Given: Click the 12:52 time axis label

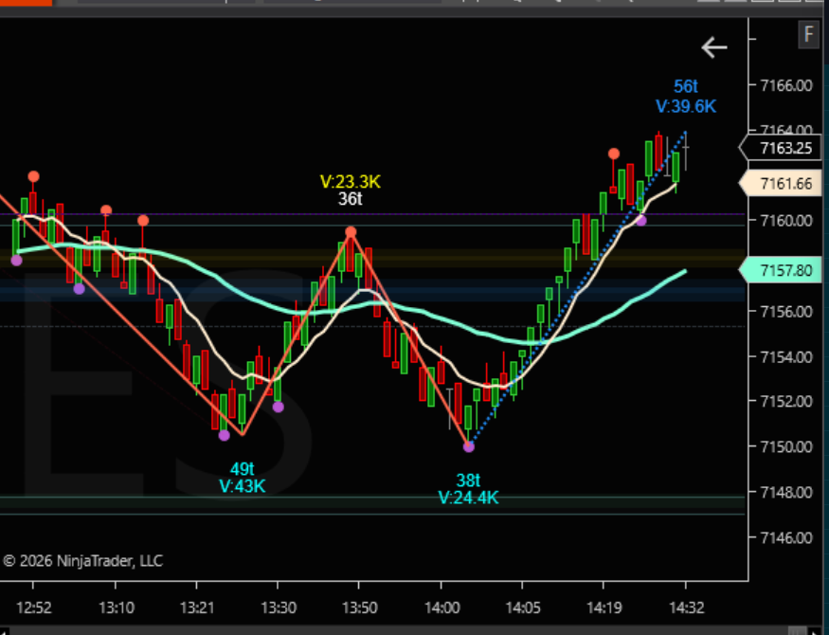Looking at the screenshot, I should click(x=34, y=608).
